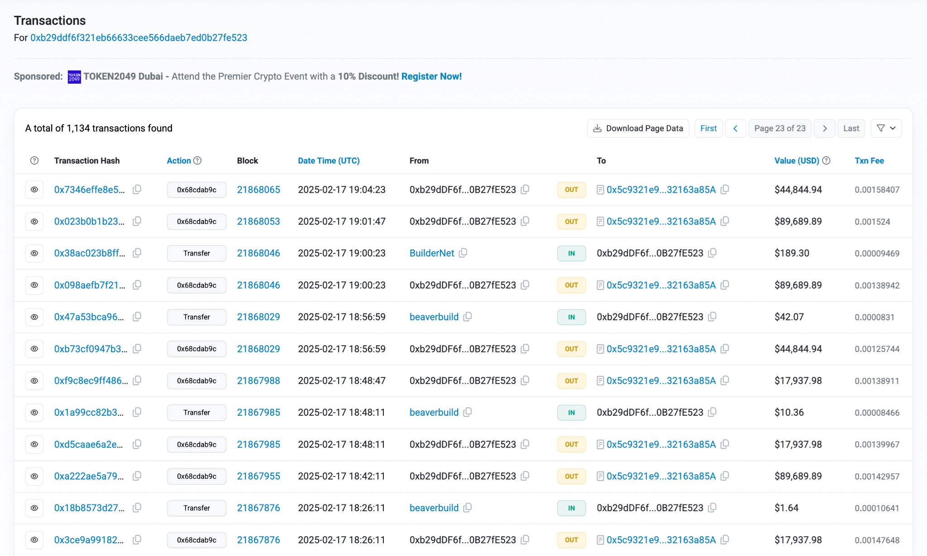Preview transaction 0x38ac023b8ff with eye icon
Screen dimensions: 927x556
click(x=34, y=253)
